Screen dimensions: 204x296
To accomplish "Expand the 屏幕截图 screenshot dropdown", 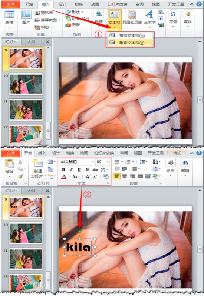I will coord(59,20).
